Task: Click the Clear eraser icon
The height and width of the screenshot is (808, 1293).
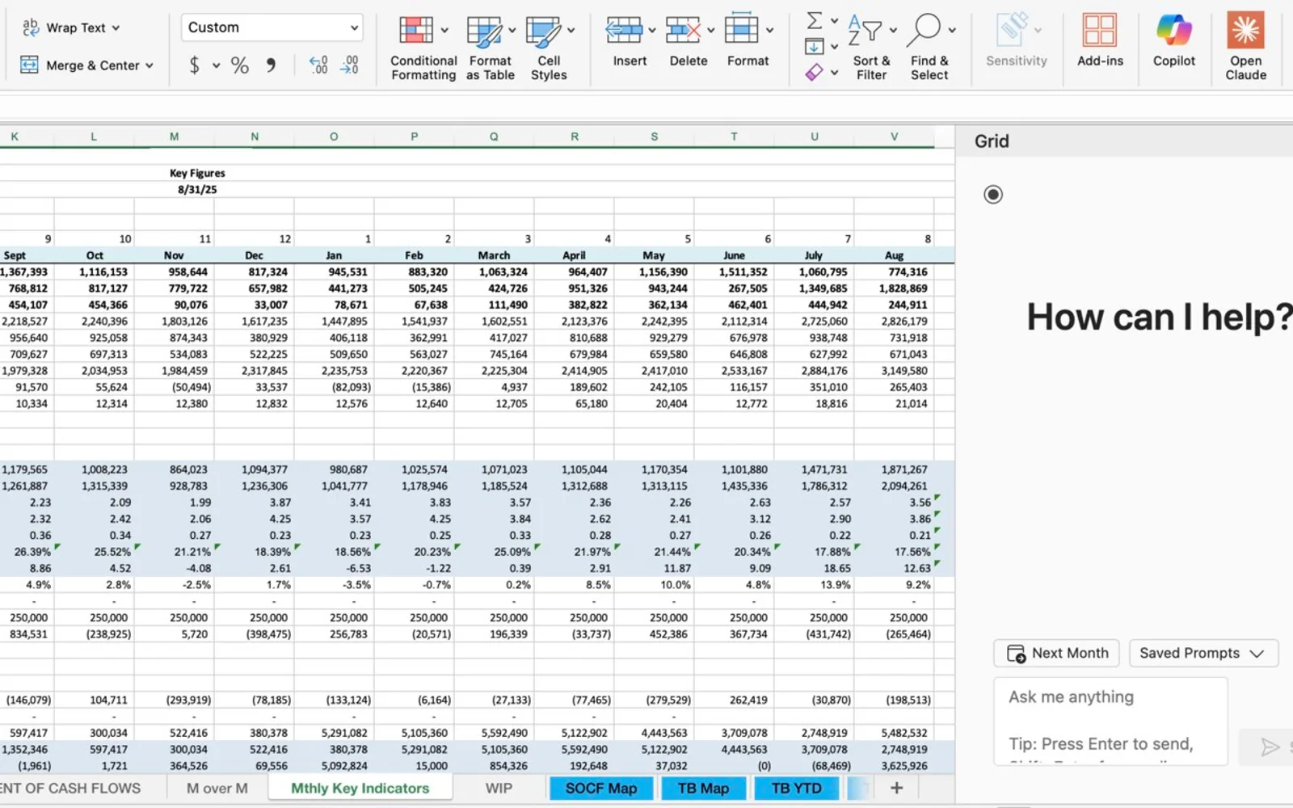Action: click(x=815, y=73)
